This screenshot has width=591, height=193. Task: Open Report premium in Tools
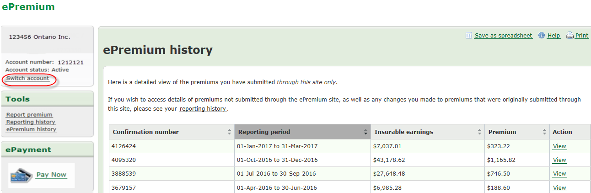pyautogui.click(x=29, y=115)
